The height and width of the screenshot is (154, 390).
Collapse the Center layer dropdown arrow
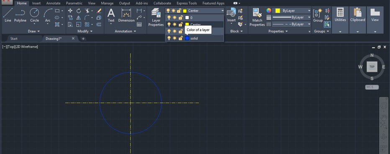click(222, 11)
